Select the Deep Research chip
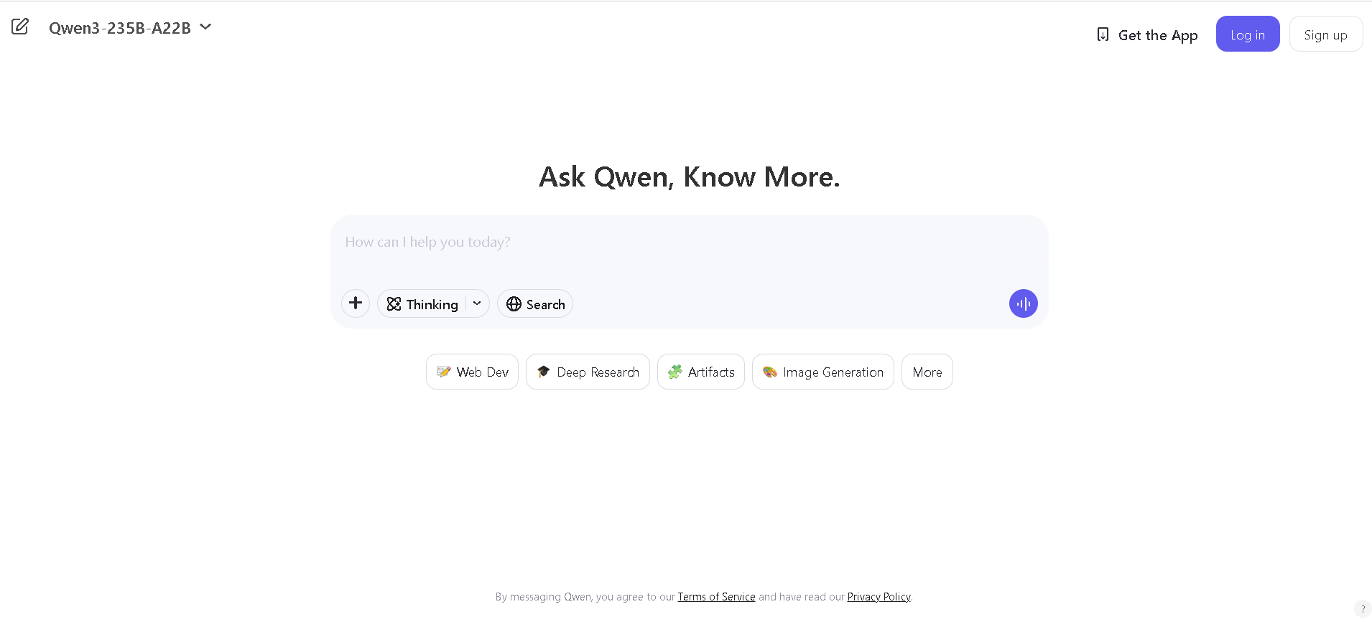This screenshot has height=622, width=1372. pos(588,372)
